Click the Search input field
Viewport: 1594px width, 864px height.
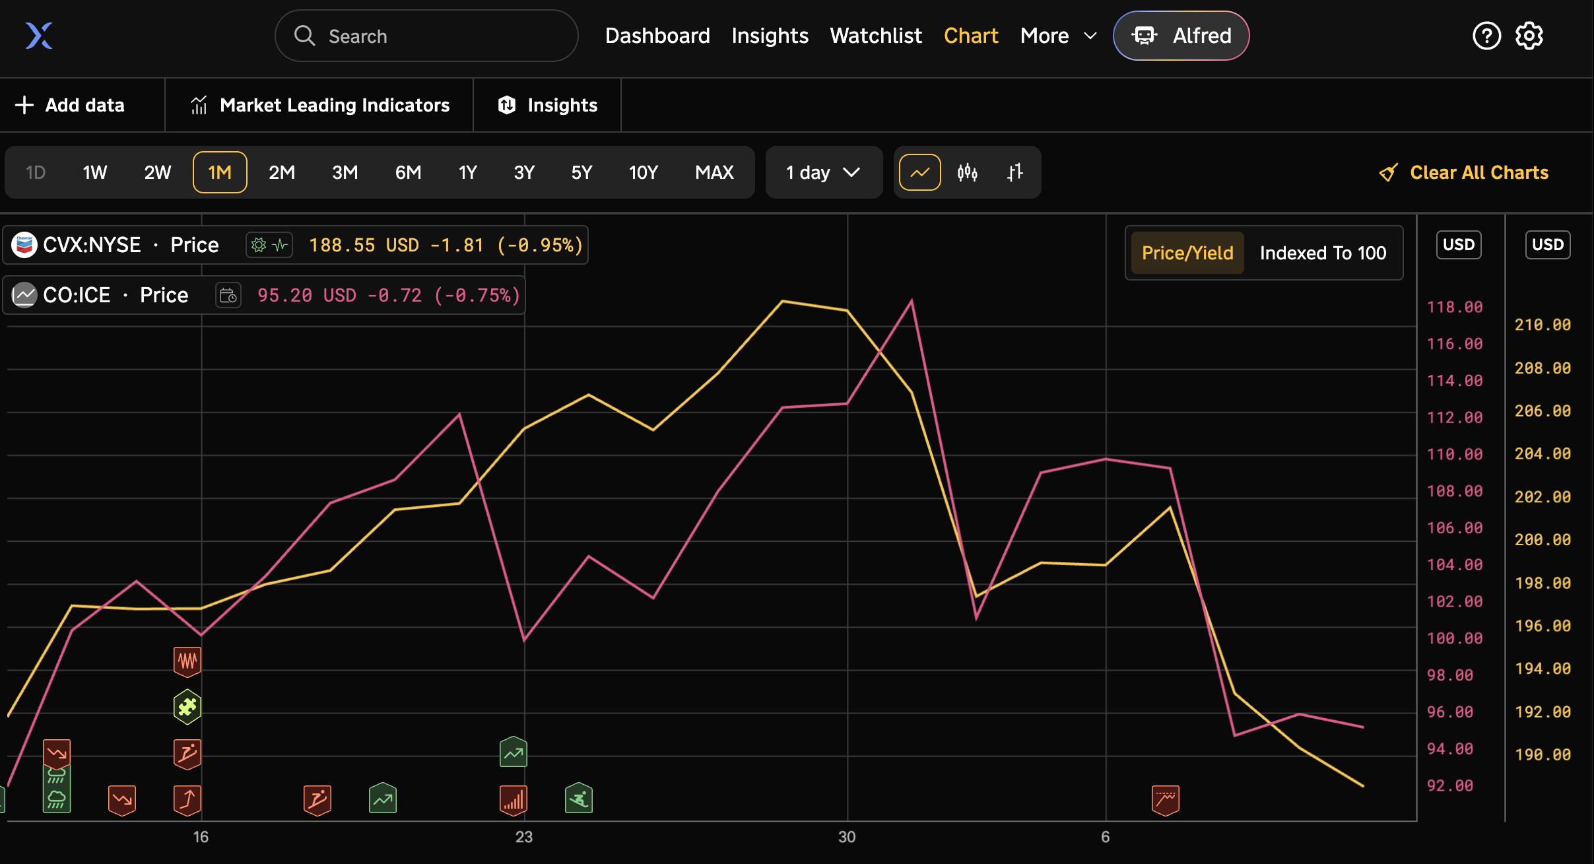point(426,36)
